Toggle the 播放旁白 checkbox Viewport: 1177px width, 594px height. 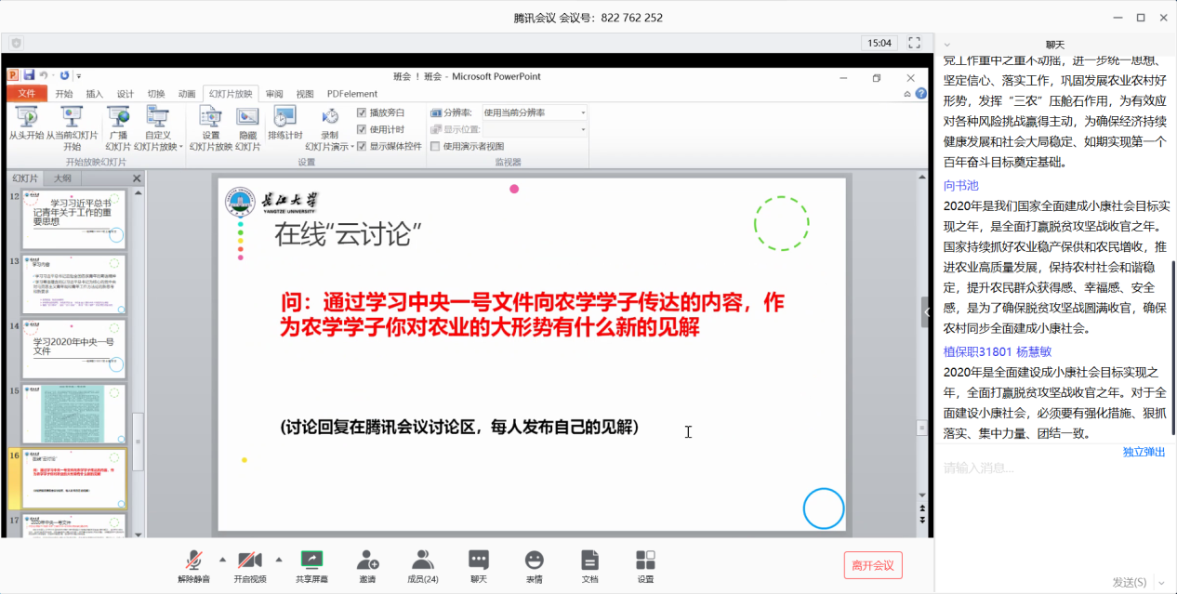point(363,112)
